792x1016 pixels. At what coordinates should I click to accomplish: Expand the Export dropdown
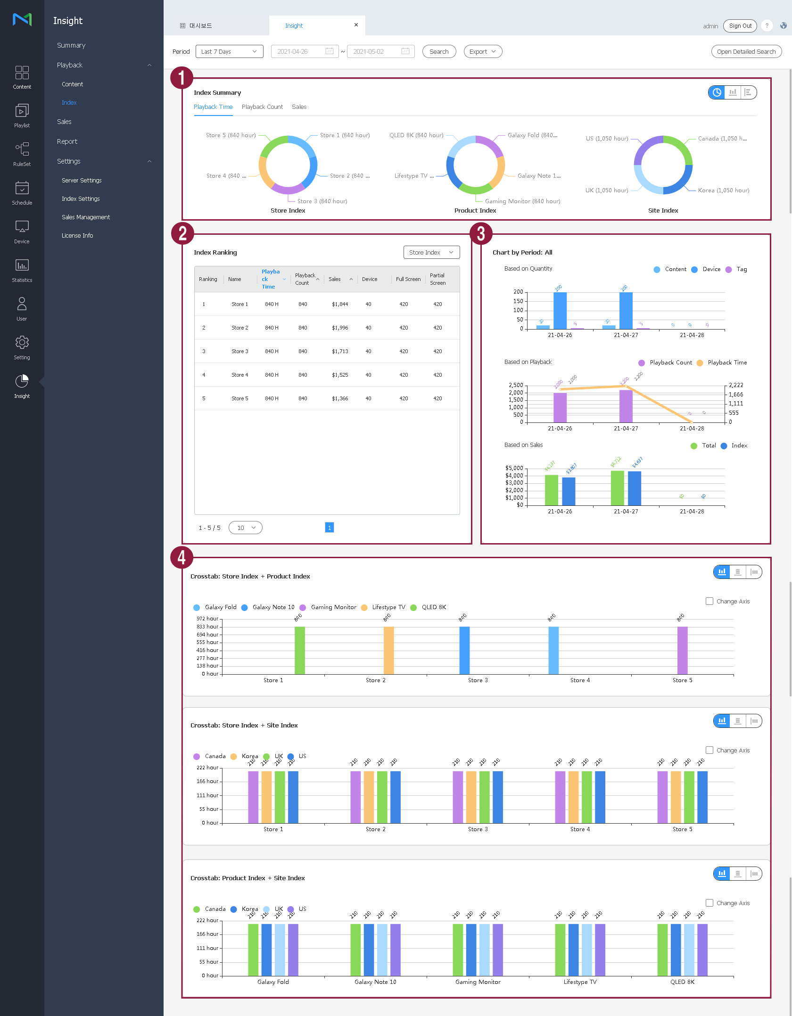[483, 51]
